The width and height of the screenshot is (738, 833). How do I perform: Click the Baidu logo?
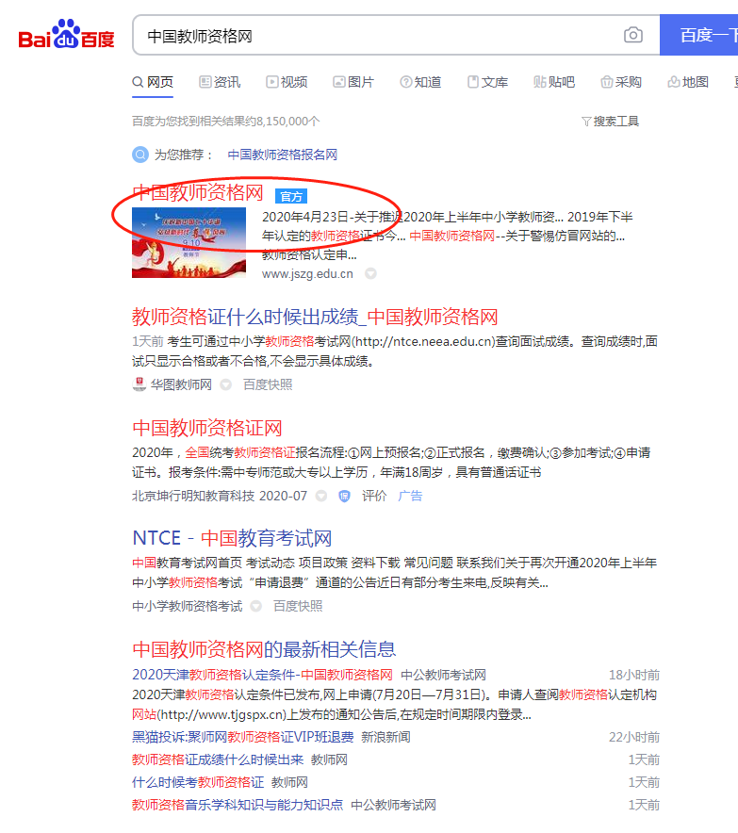(x=66, y=35)
